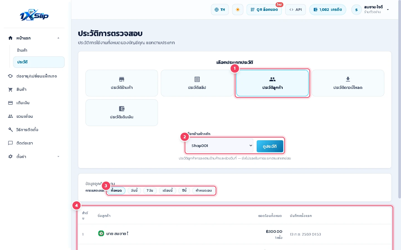Click the 1,082 เครดิต credits button
401x250 pixels.
tap(328, 10)
